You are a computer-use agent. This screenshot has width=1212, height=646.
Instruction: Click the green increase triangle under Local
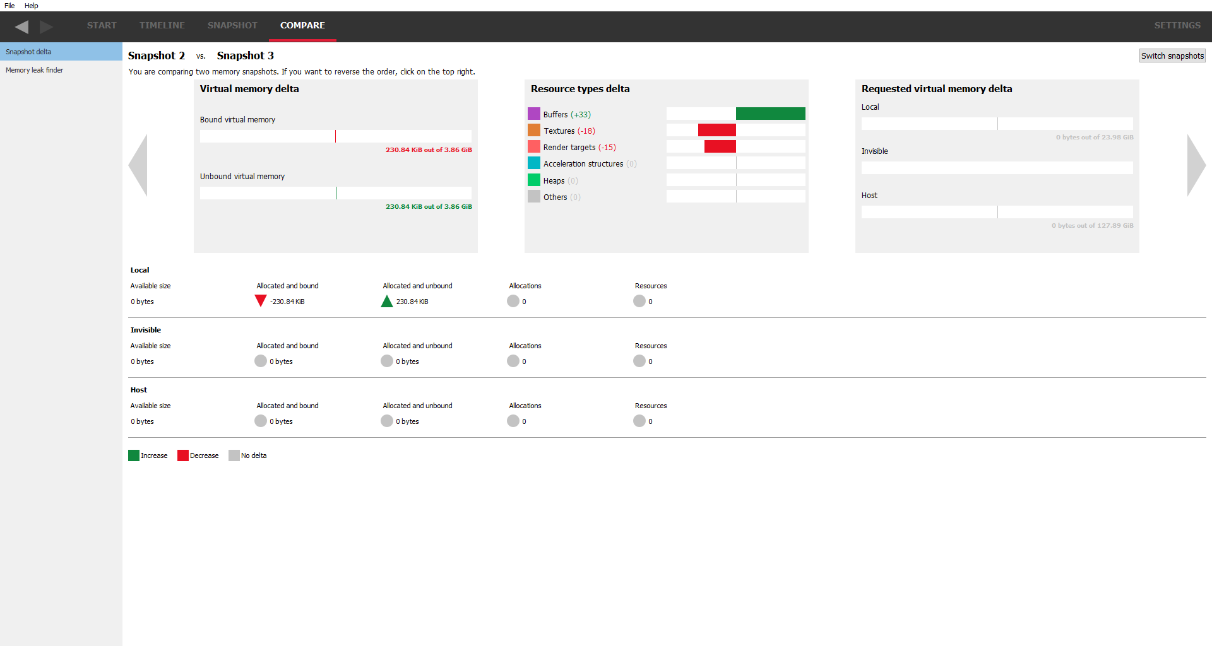coord(387,302)
